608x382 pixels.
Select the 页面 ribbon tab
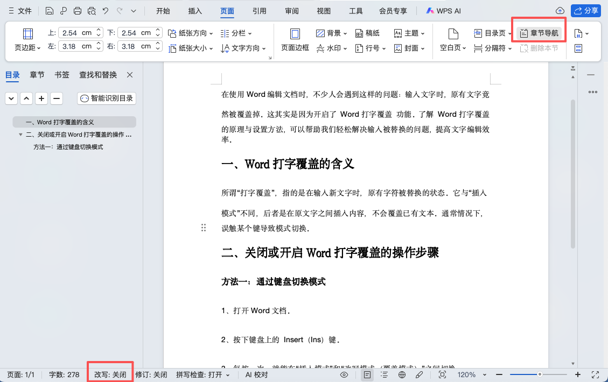tap(227, 11)
